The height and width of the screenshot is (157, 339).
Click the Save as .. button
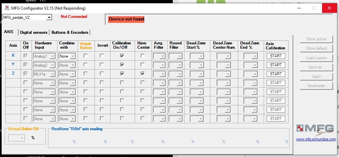(x=316, y=67)
